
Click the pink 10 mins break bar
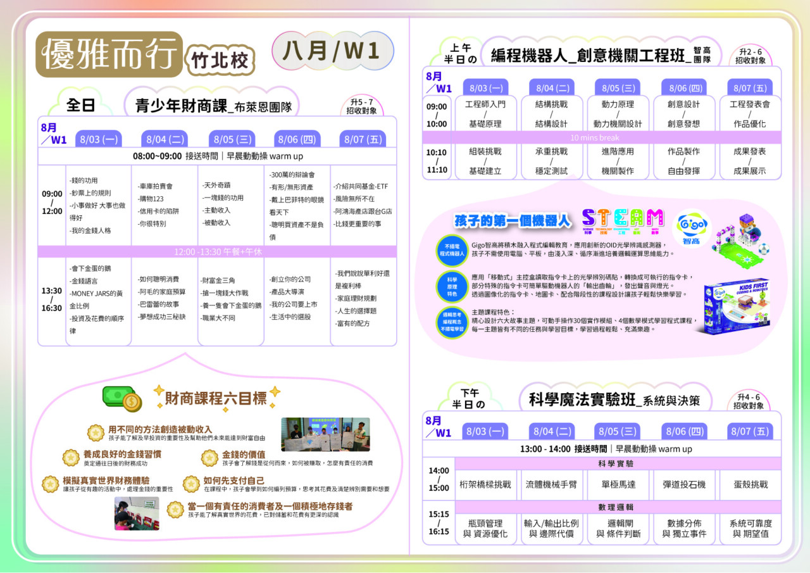595,137
